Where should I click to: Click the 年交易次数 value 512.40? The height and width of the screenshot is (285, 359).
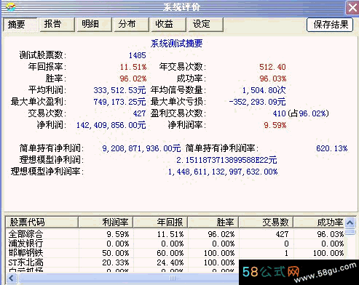click(x=272, y=67)
